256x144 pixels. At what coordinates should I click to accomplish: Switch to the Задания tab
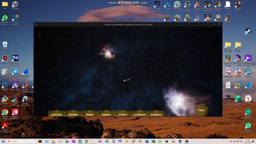point(106,114)
